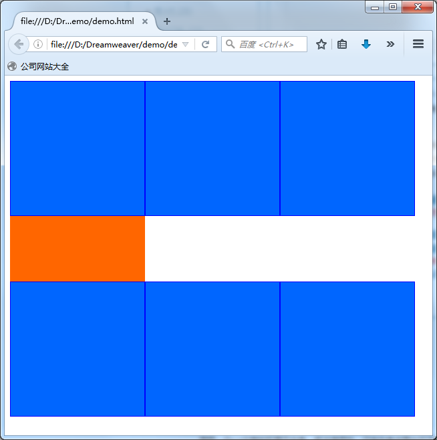Go back using the back arrow button
The width and height of the screenshot is (437, 440).
pyautogui.click(x=19, y=44)
